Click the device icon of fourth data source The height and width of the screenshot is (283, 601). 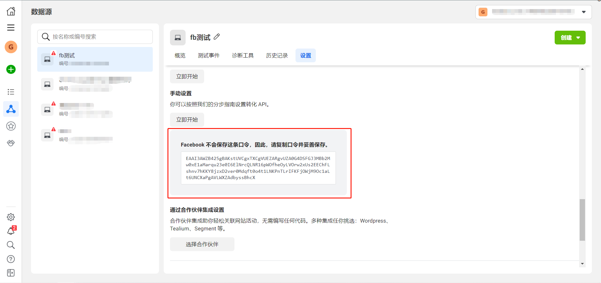coord(47,135)
